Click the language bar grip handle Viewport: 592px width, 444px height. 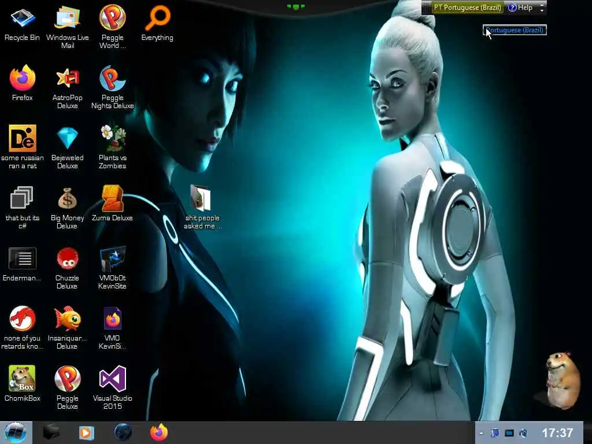click(x=427, y=8)
